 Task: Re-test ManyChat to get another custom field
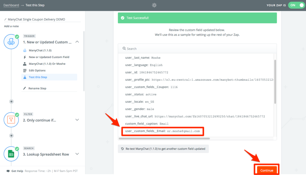click(163, 149)
